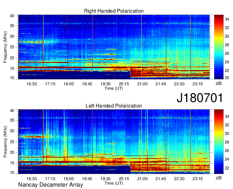Click the 22 dB tick on bottom colorbar
233x189 pixels.
227,168
